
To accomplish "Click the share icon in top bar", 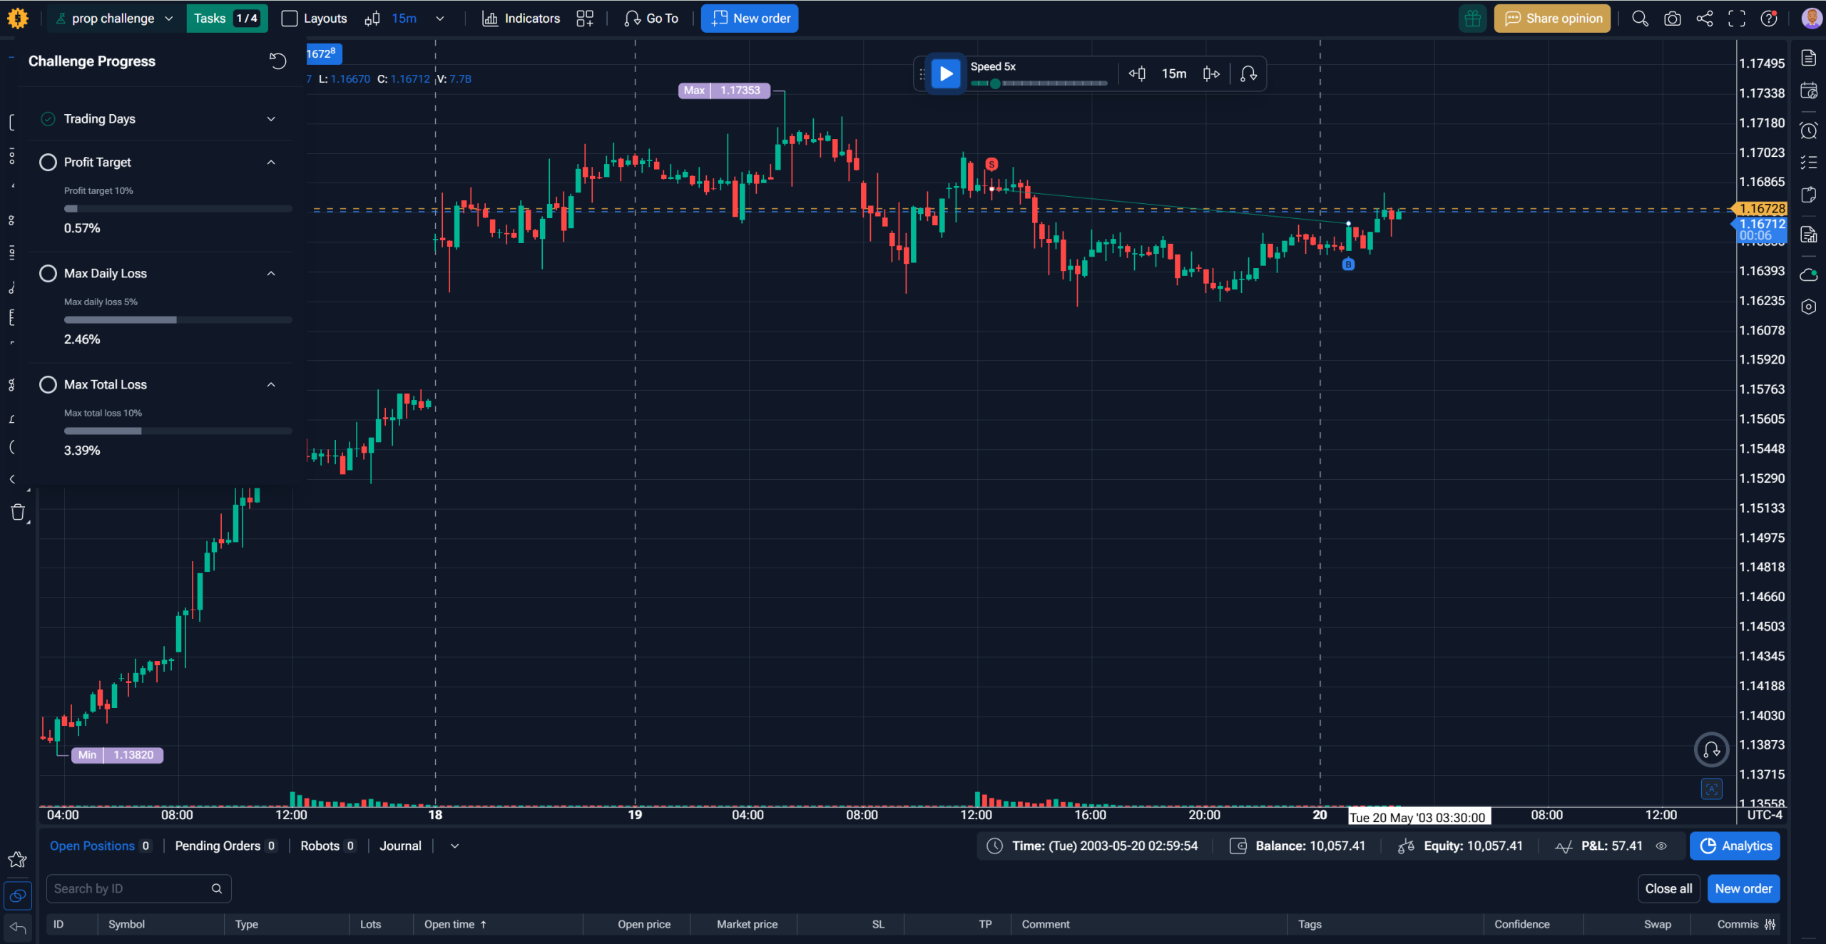I will tap(1704, 19).
